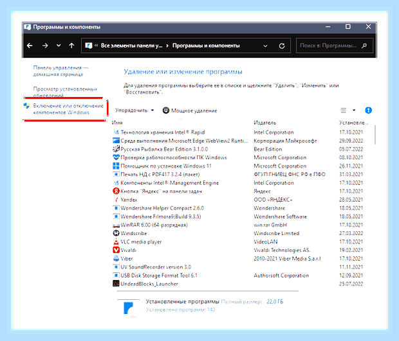Image resolution: width=399 pixels, height=341 pixels.
Task: Open the 'Упорядочить' dropdown menu
Action: pyautogui.click(x=135, y=110)
